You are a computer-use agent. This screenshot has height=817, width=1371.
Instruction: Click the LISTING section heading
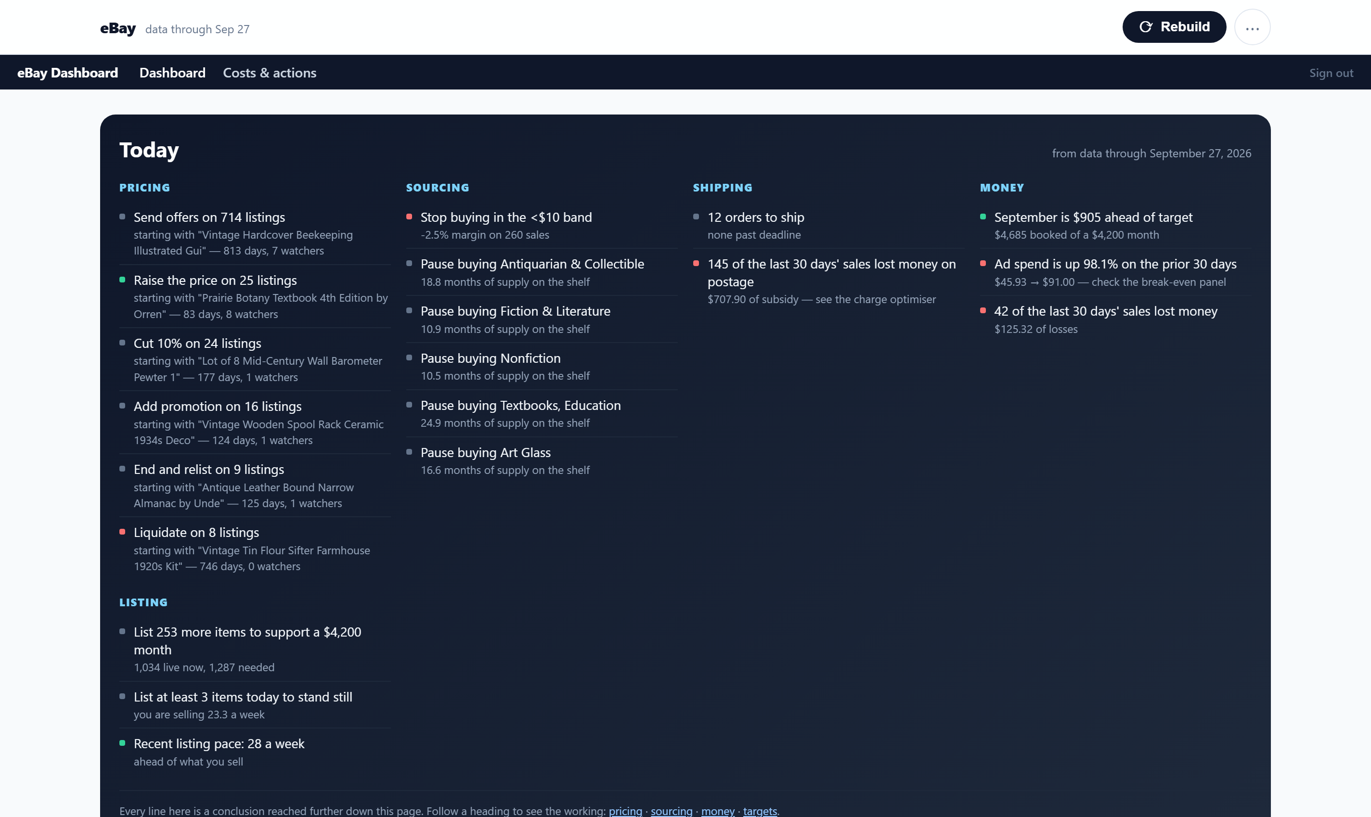pos(143,602)
